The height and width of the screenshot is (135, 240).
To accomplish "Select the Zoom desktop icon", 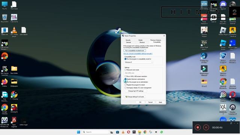I will [223, 119].
